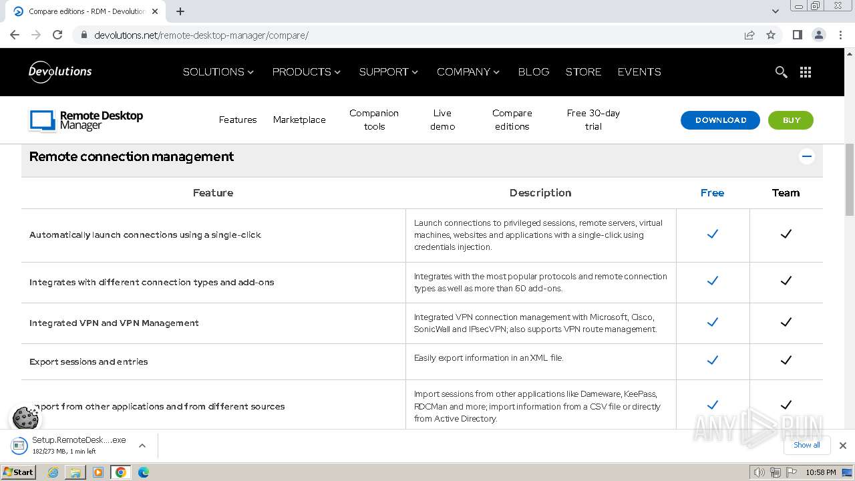This screenshot has height=481, width=855.
Task: Expand the PRODUCTS dropdown menu
Action: tap(306, 72)
